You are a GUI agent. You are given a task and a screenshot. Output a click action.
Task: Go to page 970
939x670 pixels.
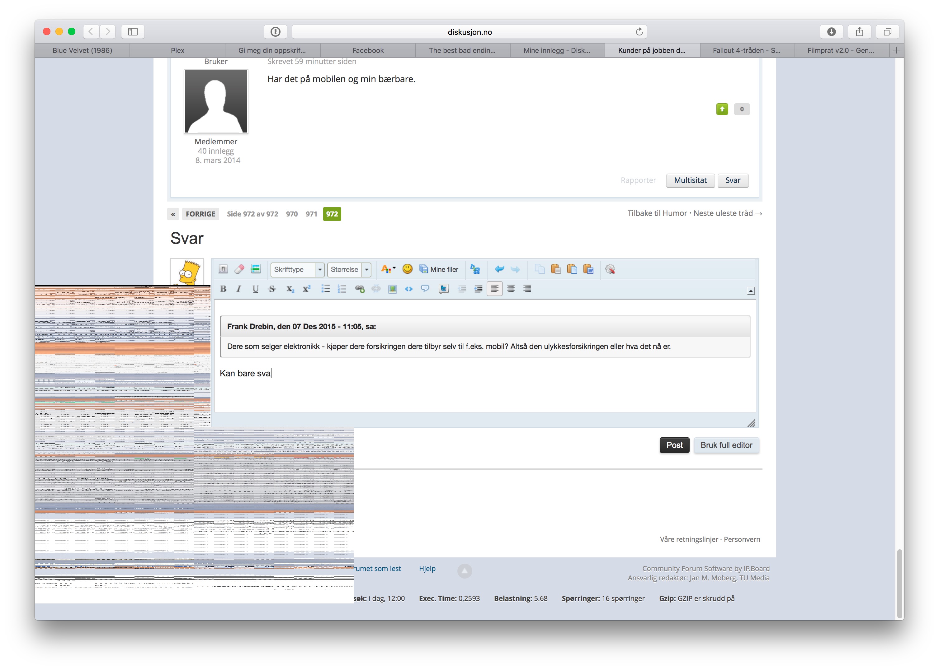coord(291,214)
